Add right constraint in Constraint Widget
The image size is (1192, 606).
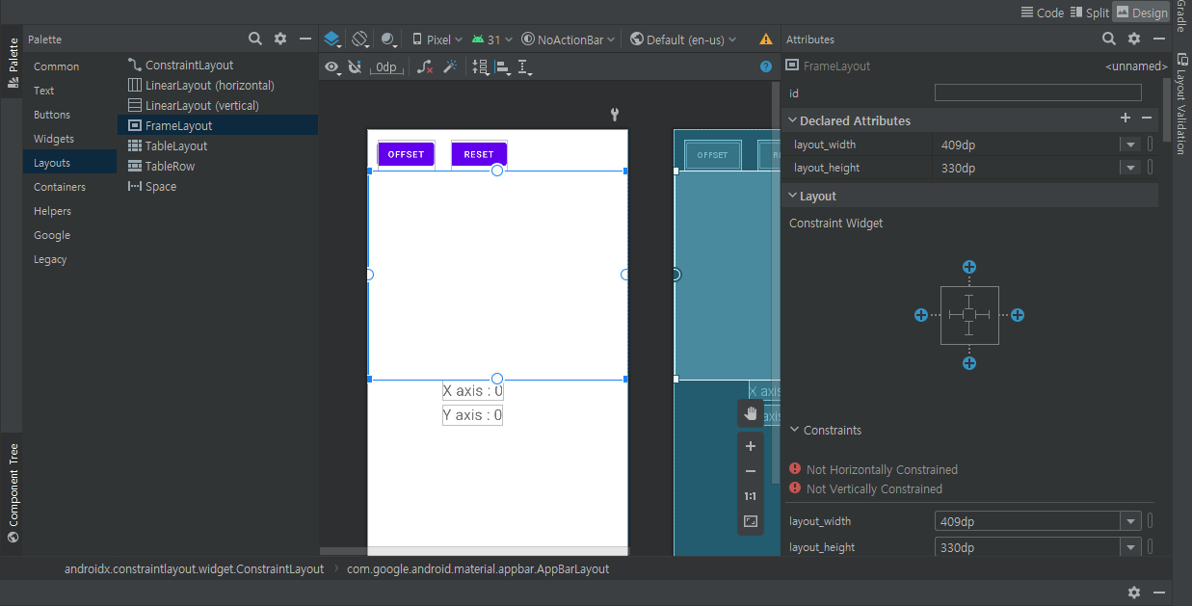click(1018, 315)
